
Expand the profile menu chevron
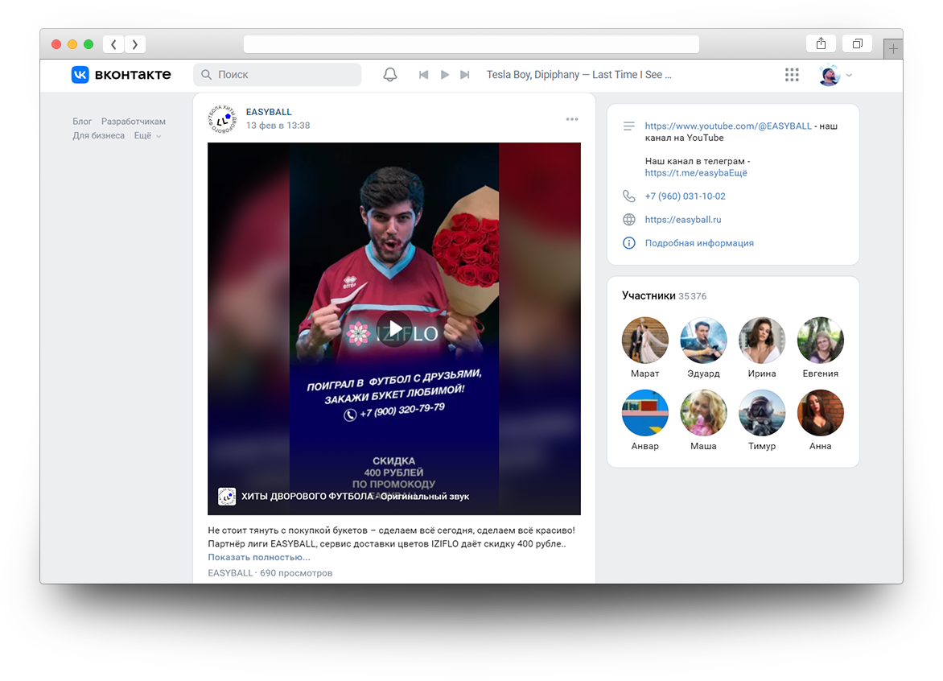coord(849,75)
